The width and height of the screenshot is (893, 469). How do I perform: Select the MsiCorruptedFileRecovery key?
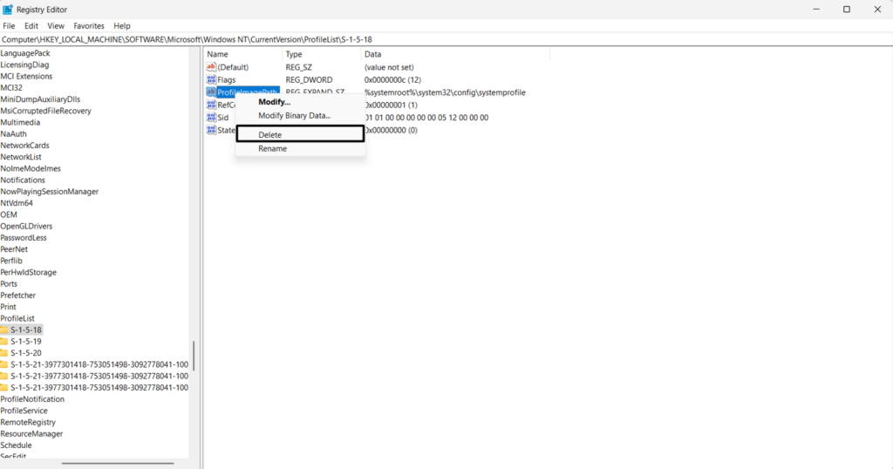coord(45,111)
